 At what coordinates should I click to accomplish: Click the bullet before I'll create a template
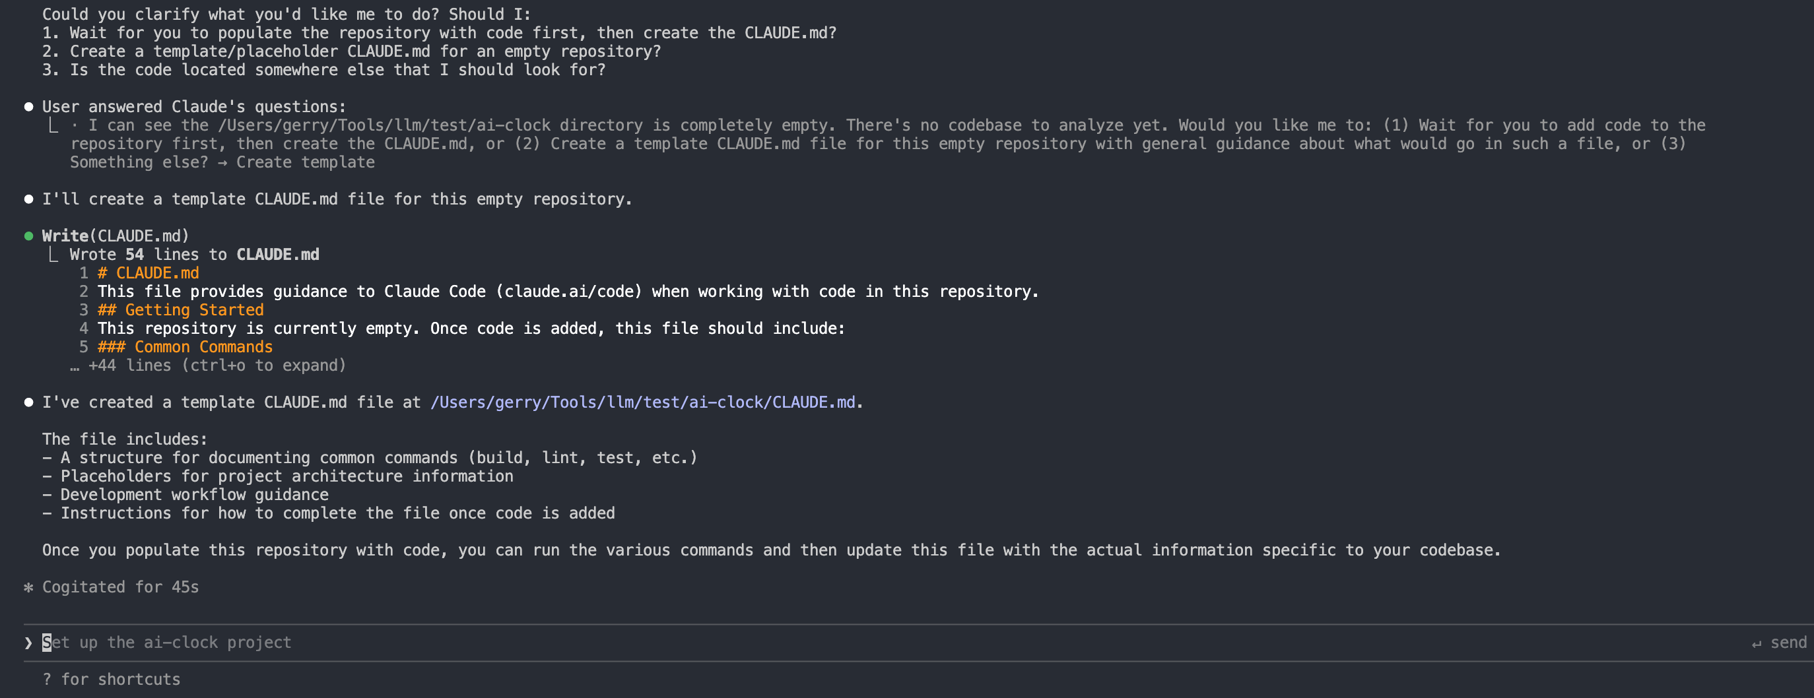[x=29, y=199]
